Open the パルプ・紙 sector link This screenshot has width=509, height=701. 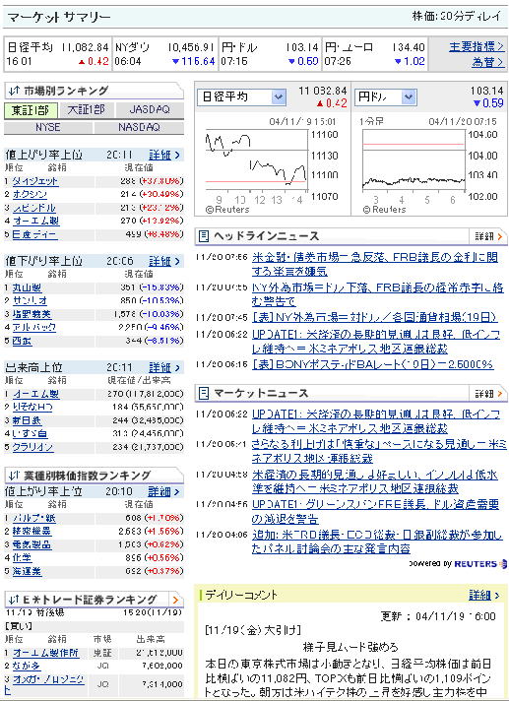(33, 518)
